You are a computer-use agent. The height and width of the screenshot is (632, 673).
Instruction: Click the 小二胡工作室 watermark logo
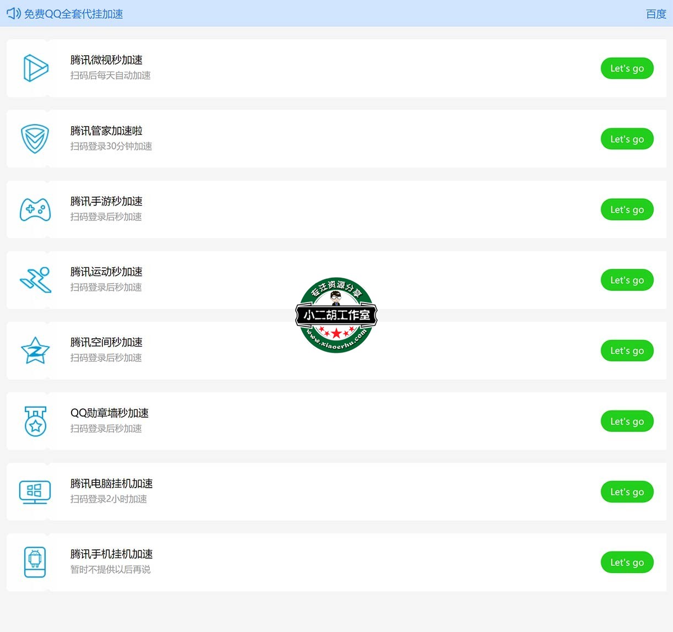[336, 315]
